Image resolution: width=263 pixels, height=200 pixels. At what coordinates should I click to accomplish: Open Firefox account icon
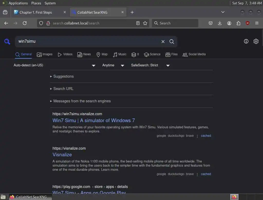click(x=229, y=23)
